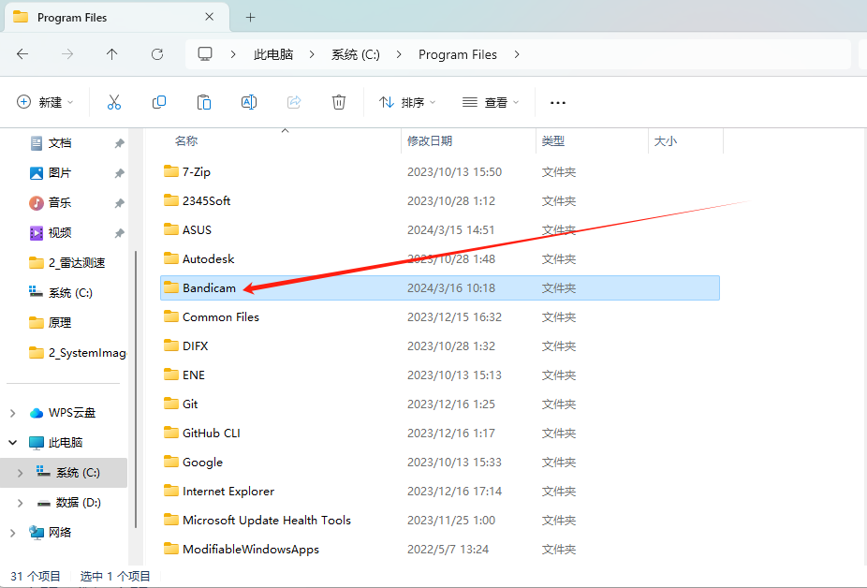Select the Bandicam folder
This screenshot has width=867, height=588.
(x=439, y=288)
